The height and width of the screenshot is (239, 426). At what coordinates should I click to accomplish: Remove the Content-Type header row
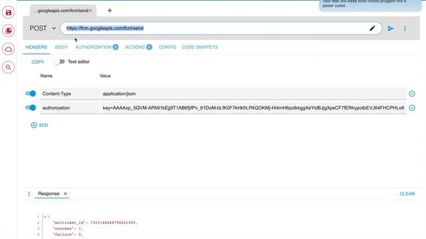(412, 94)
